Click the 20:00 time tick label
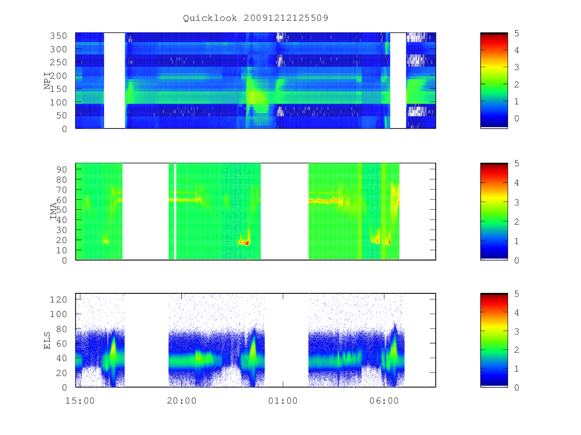 tap(182, 401)
